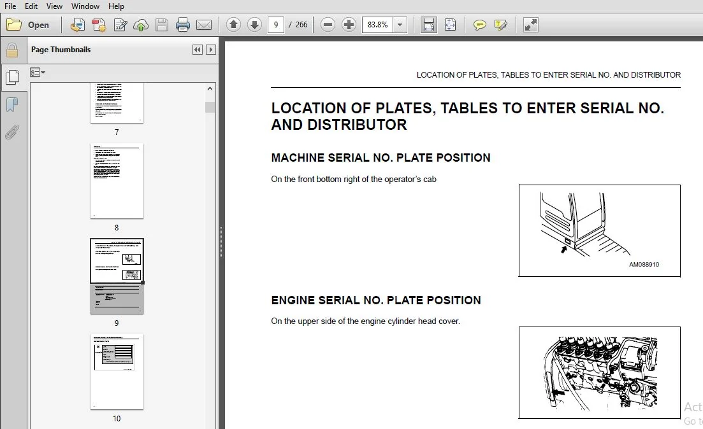Screen dimensions: 703x429
Task: Open the Edit menu
Action: [31, 6]
